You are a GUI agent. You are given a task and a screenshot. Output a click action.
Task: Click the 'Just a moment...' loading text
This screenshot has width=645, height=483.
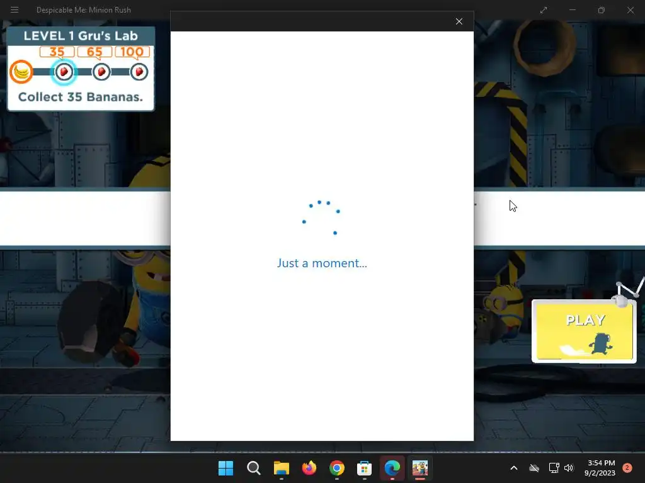pos(322,263)
